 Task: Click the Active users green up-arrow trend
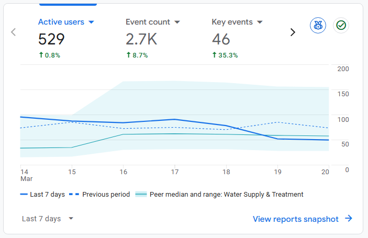pyautogui.click(x=41, y=55)
